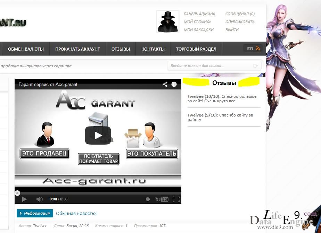Image resolution: width=321 pixels, height=233 pixels.
Task: Open ОБМЕН ВАЛЮТЫ menu item
Action: coord(26,49)
